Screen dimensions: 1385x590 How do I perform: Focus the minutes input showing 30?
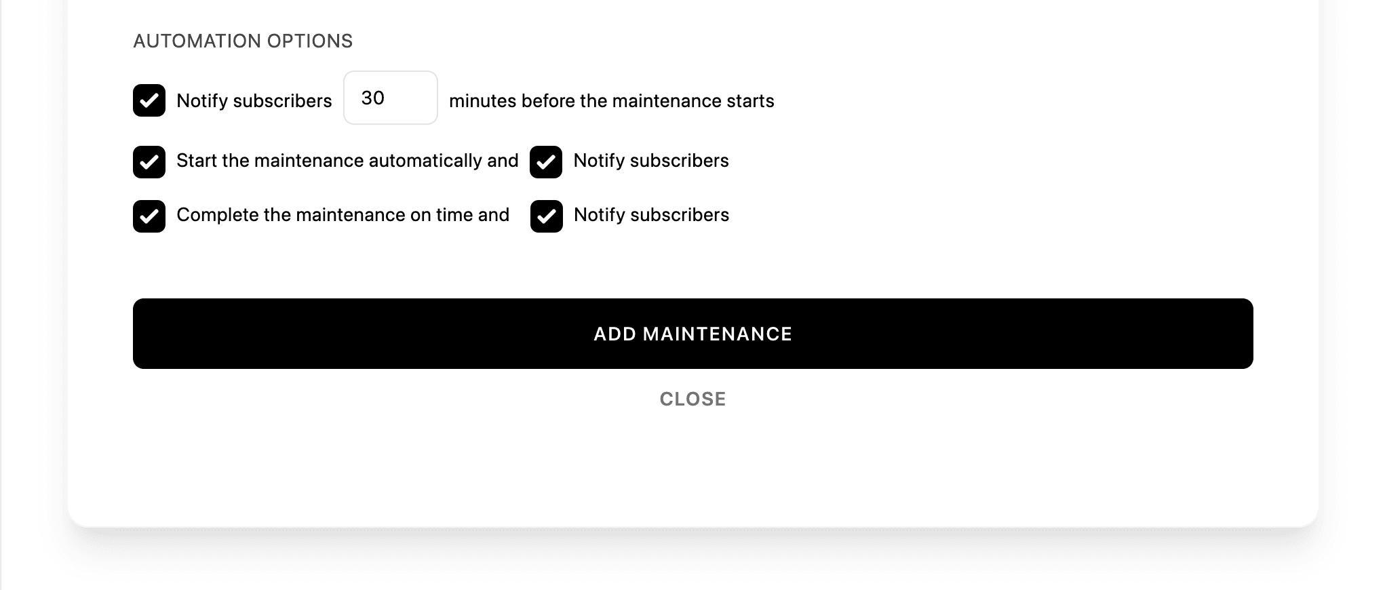click(391, 98)
